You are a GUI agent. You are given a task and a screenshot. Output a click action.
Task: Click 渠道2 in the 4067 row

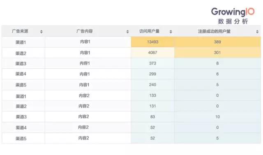pyautogui.click(x=21, y=53)
